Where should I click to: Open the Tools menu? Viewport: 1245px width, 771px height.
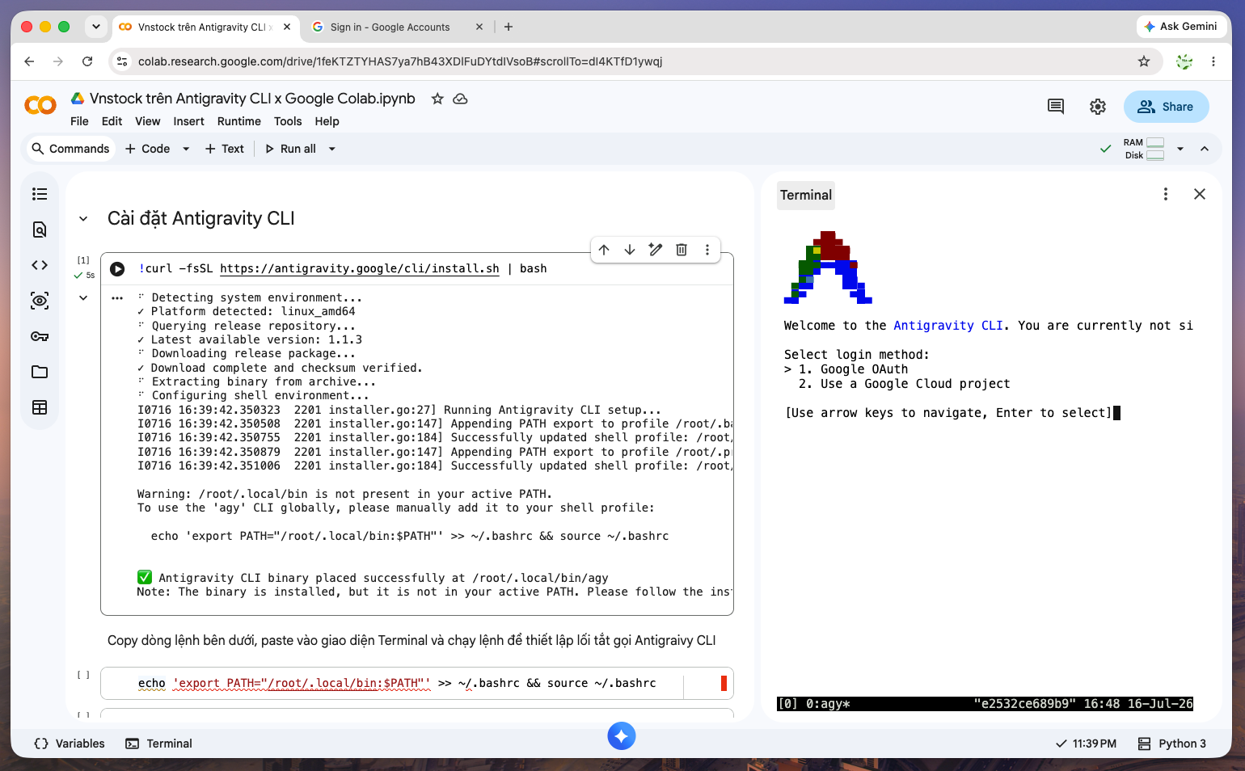[288, 121]
